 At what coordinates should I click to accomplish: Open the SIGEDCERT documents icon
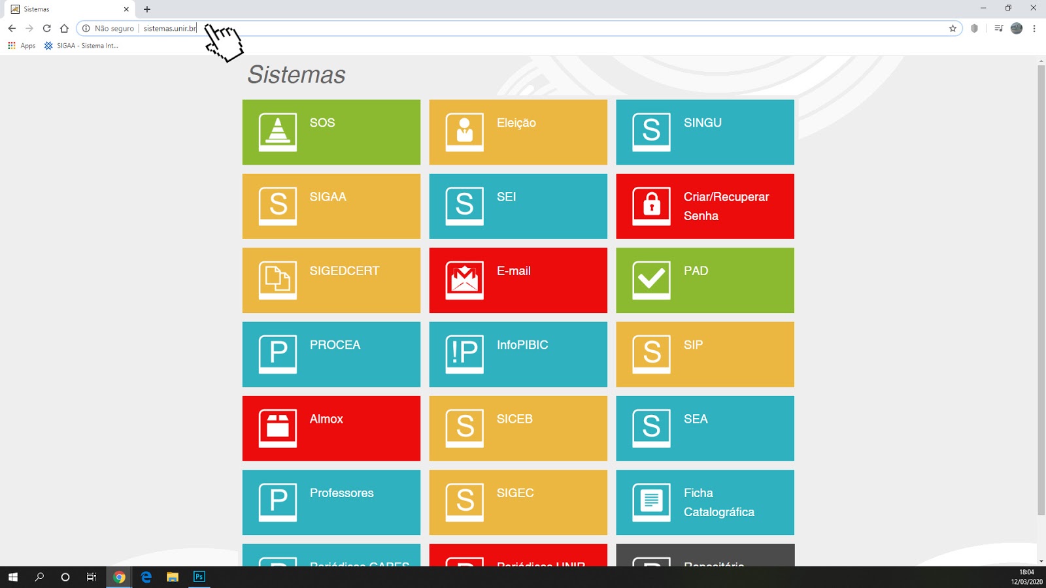(278, 280)
